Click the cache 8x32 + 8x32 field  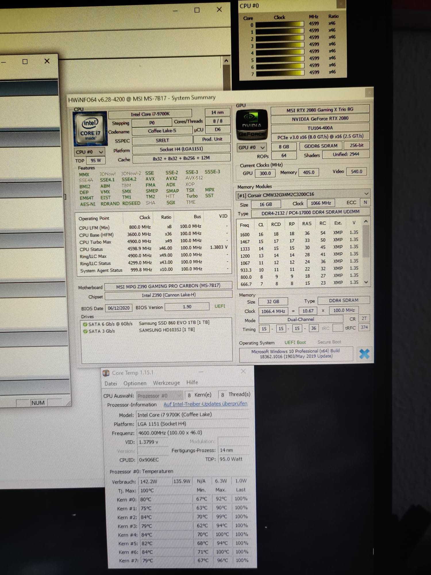(x=181, y=158)
